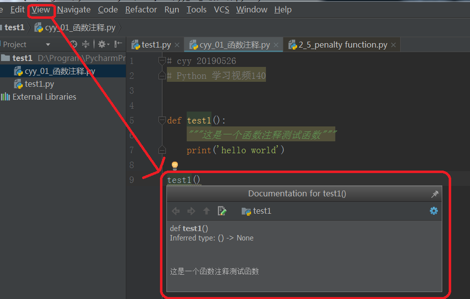Click cyy_01_函数注释.py breadcrumb in navigation bar

tap(75, 28)
